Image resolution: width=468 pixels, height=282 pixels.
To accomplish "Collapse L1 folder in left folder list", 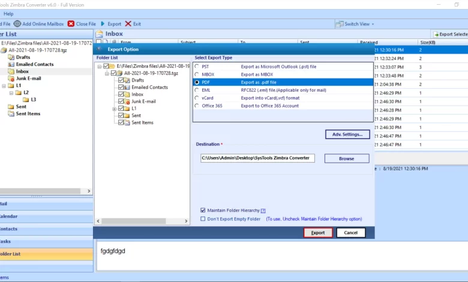I will [x=4, y=86].
